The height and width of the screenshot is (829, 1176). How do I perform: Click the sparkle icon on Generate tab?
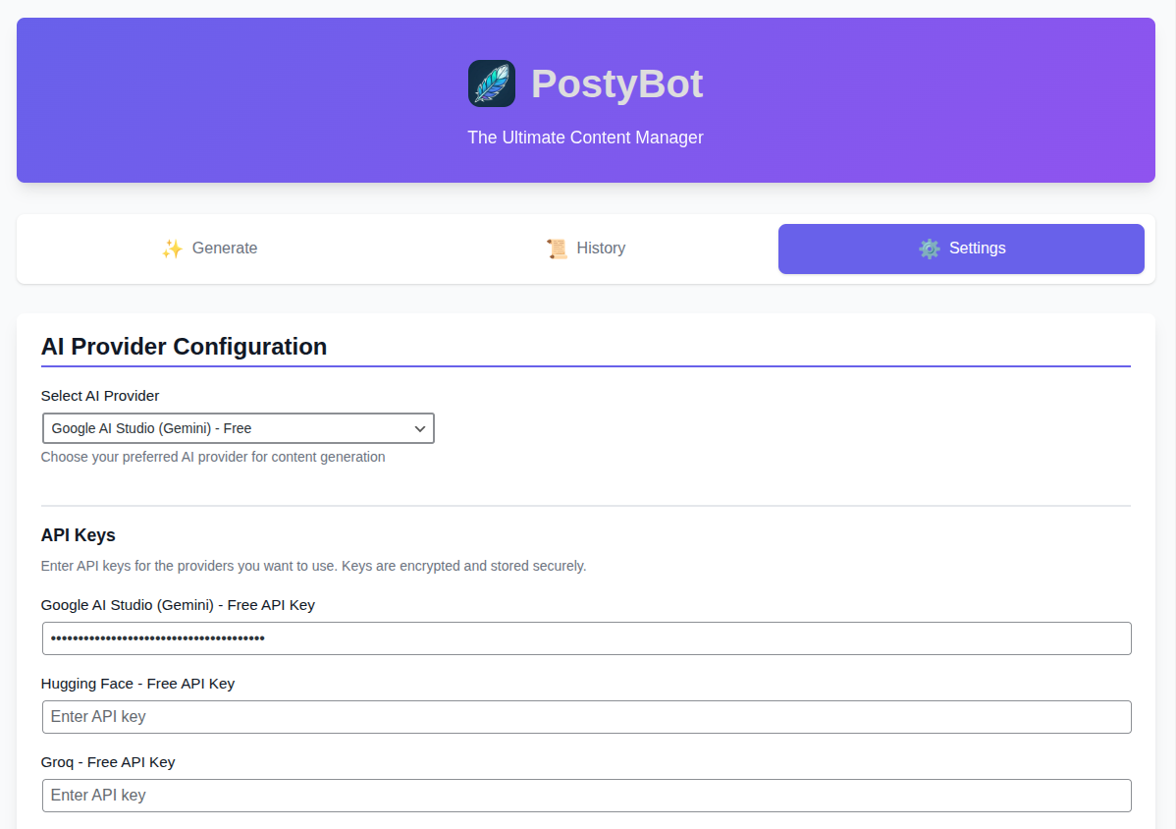coord(172,249)
